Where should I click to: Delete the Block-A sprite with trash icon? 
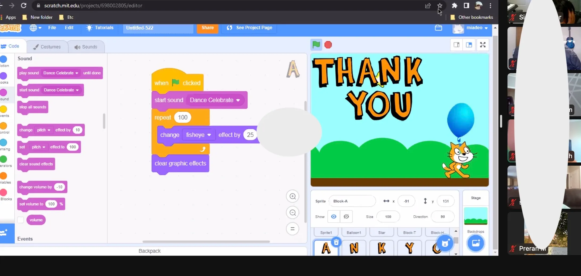coord(336,242)
